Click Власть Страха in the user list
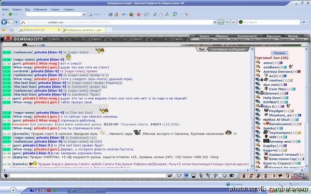Image resolution: width=311 pixels, height=194 pixels. pyautogui.click(x=277, y=163)
